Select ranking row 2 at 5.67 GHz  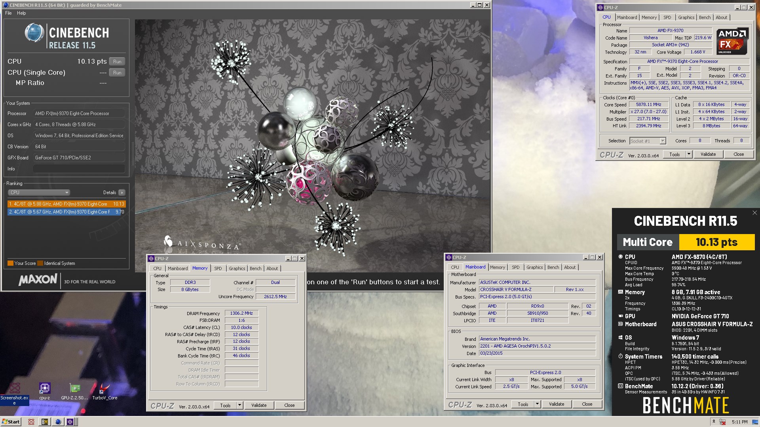click(66, 212)
